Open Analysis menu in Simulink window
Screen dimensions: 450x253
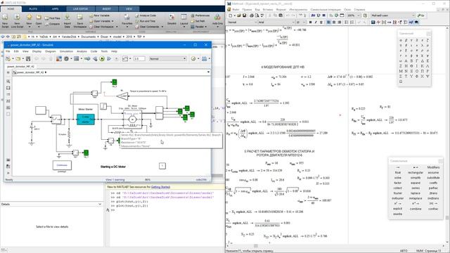pos(82,51)
